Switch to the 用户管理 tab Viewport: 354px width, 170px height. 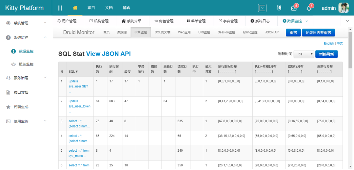pyautogui.click(x=68, y=21)
